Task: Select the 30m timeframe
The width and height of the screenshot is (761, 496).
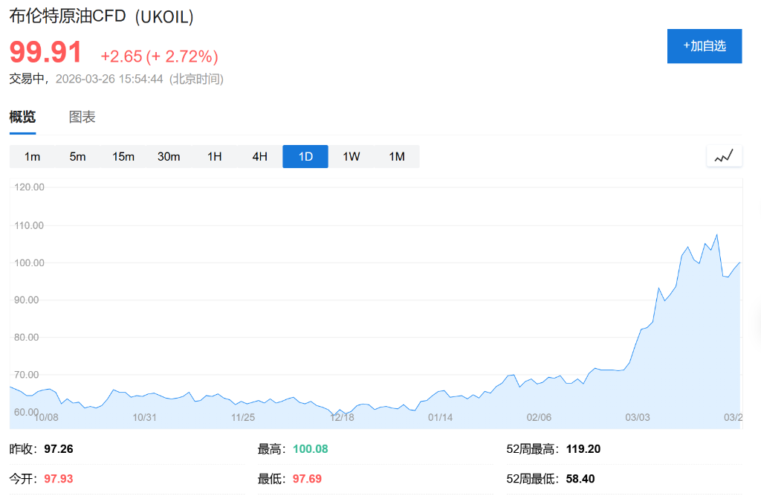Action: (169, 156)
